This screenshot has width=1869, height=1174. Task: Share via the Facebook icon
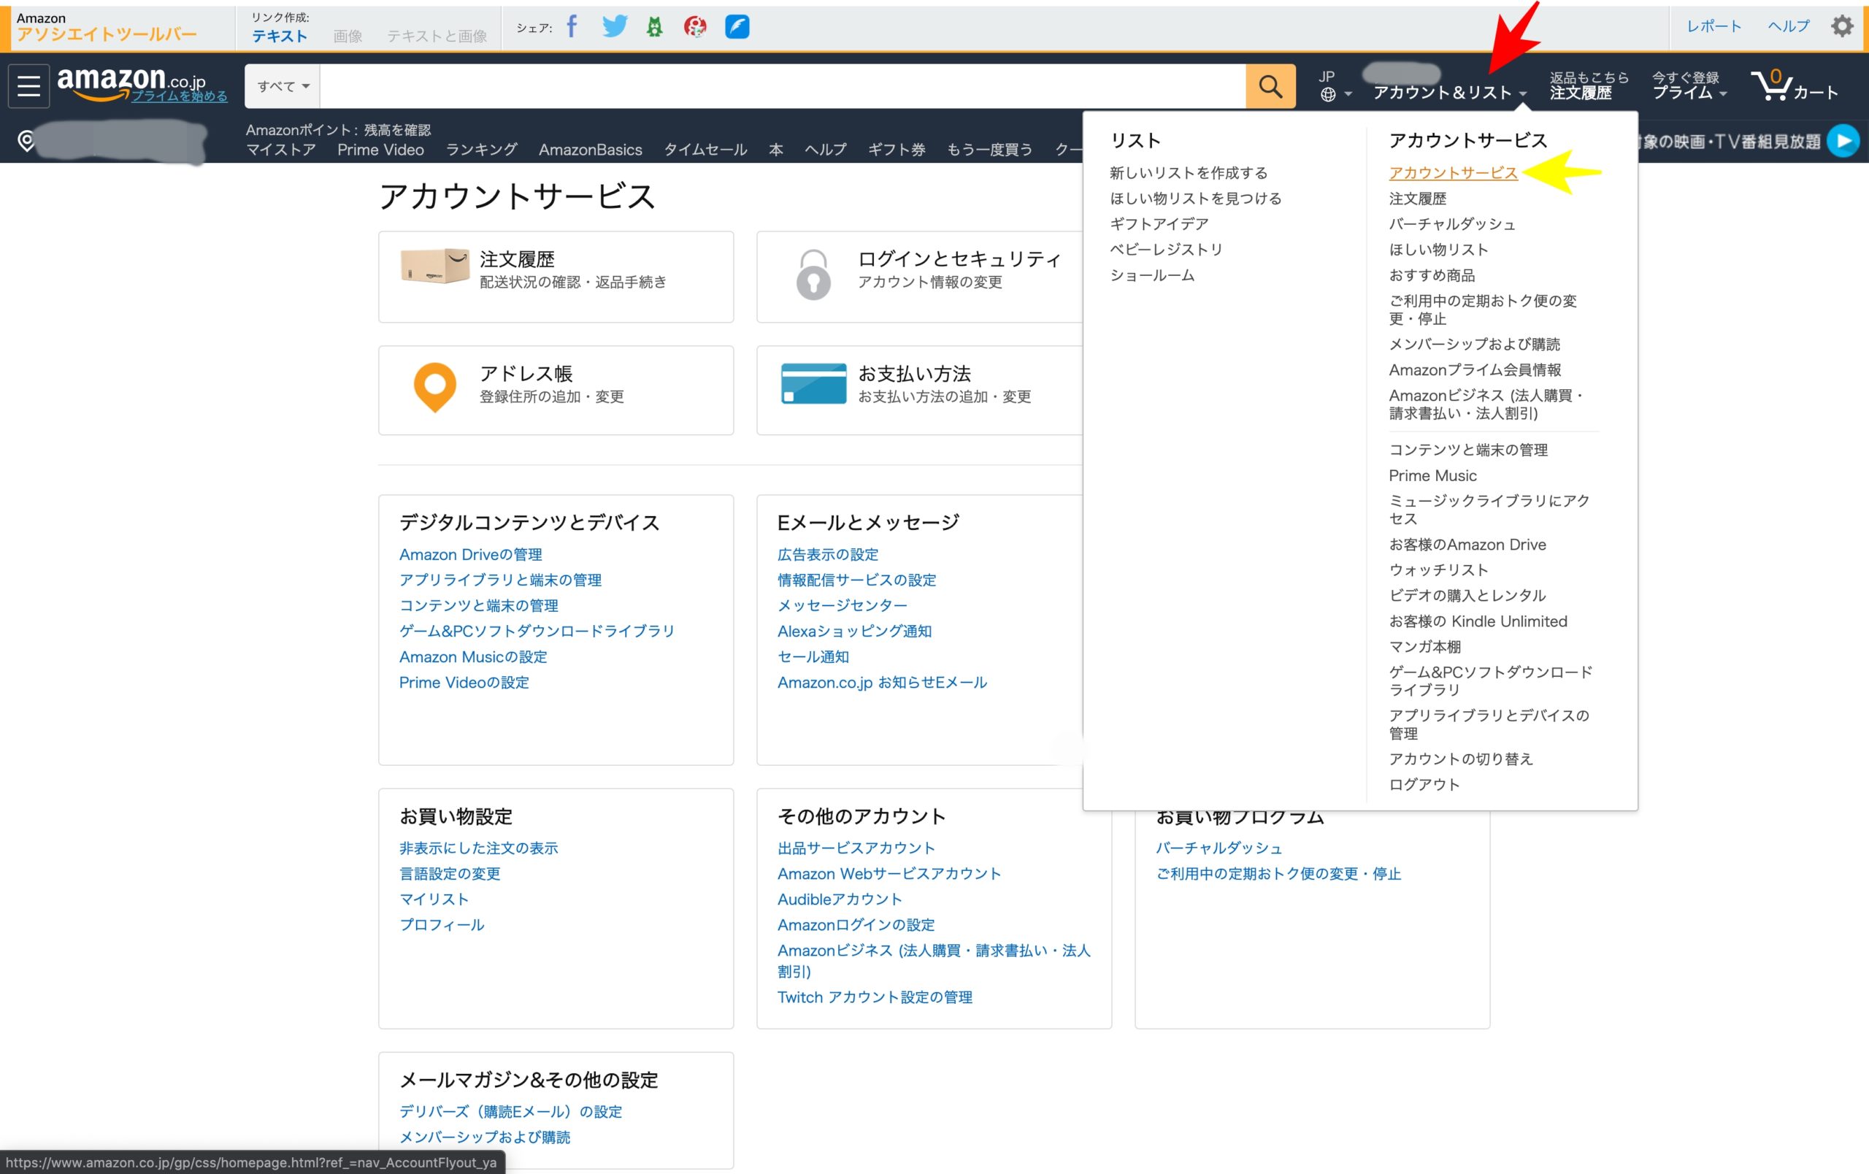[x=572, y=26]
